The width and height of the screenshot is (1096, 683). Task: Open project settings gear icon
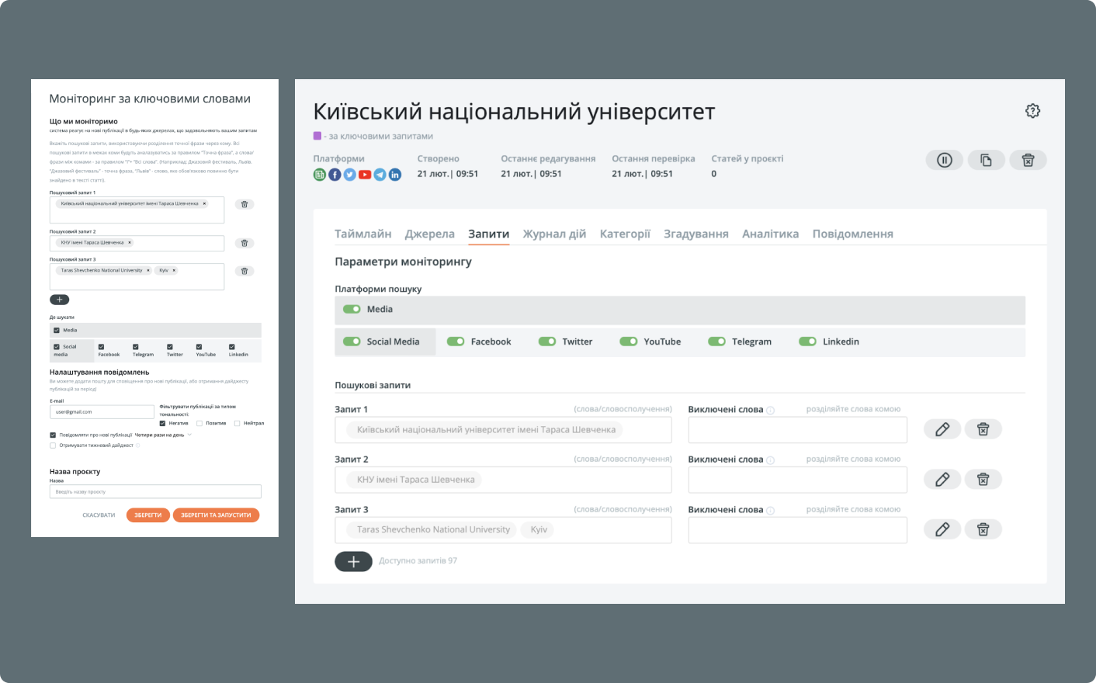coord(1032,111)
